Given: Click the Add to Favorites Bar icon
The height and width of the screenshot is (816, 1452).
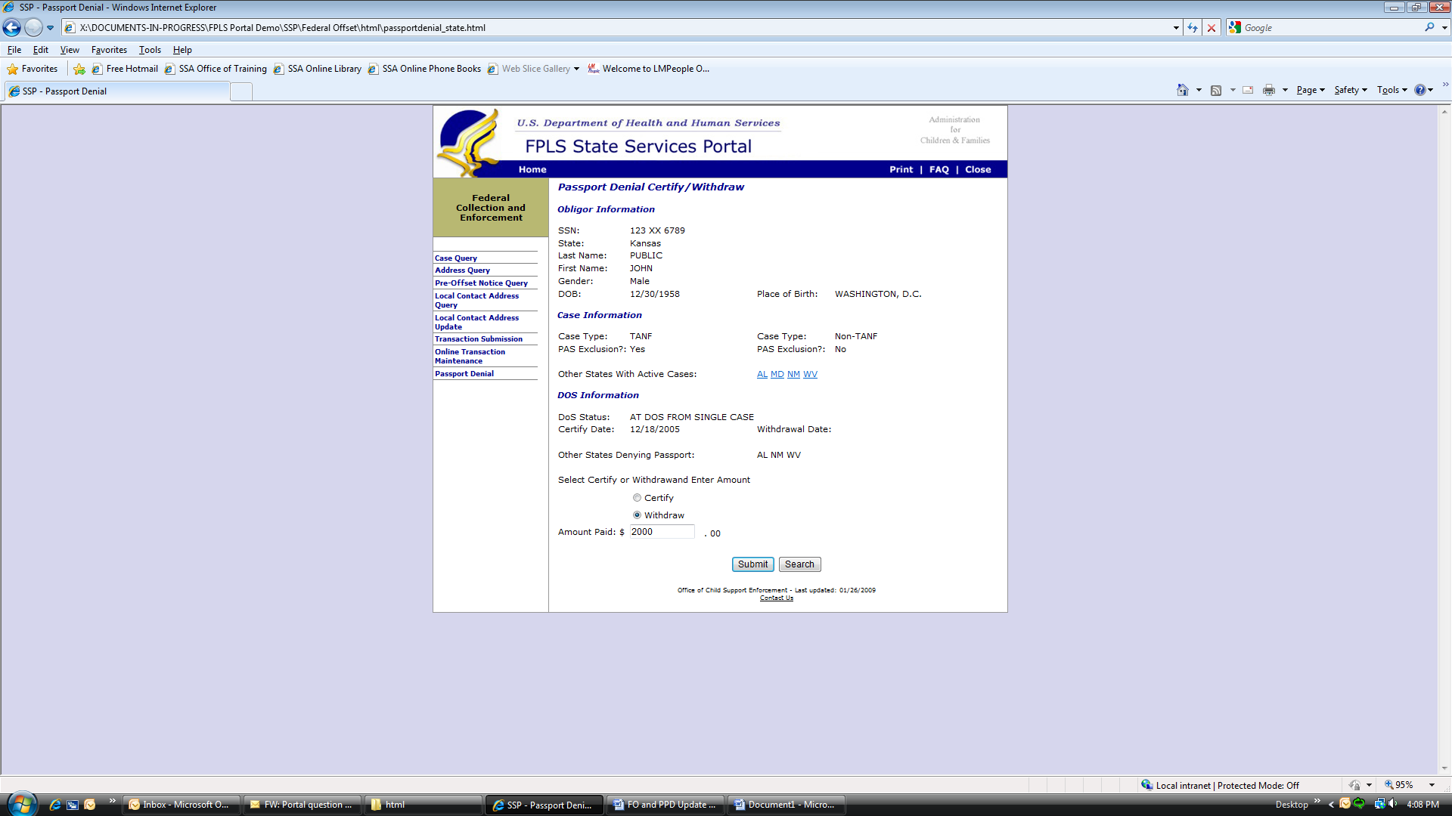Looking at the screenshot, I should (79, 69).
